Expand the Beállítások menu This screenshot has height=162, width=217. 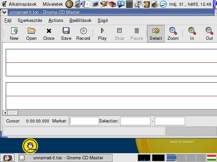point(80,20)
